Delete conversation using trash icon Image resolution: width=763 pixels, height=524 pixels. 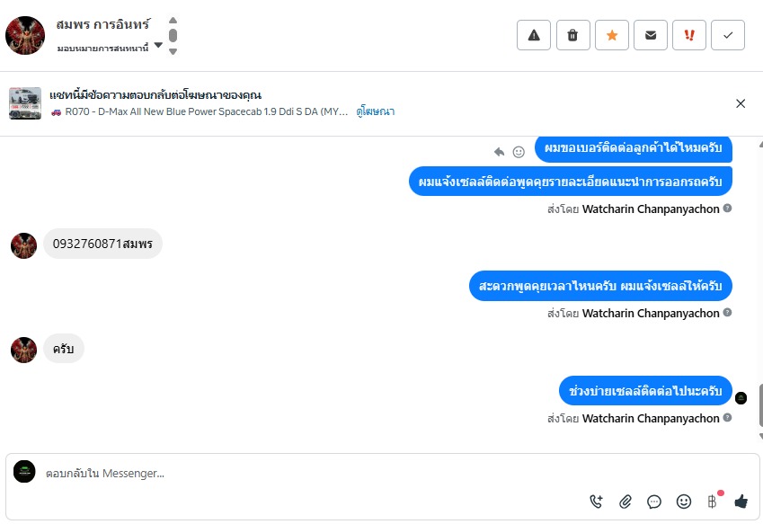pyautogui.click(x=572, y=35)
